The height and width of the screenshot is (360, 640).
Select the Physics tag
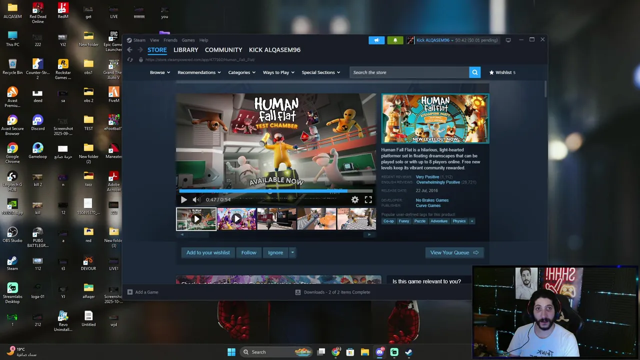point(459,221)
